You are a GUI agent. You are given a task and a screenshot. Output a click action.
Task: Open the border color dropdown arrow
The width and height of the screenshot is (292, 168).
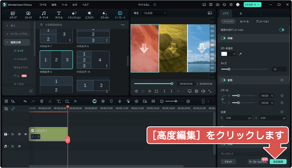click(x=234, y=54)
